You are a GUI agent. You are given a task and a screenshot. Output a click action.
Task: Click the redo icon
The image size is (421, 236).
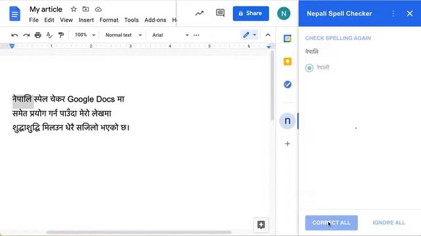tap(26, 35)
